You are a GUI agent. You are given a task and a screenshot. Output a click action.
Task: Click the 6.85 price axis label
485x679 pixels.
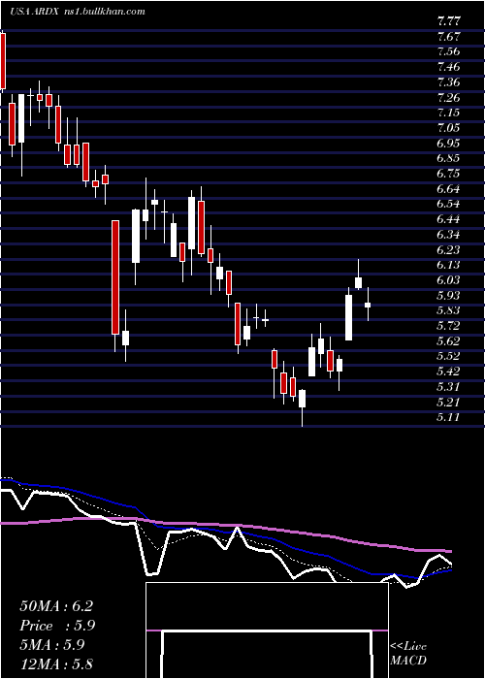448,158
